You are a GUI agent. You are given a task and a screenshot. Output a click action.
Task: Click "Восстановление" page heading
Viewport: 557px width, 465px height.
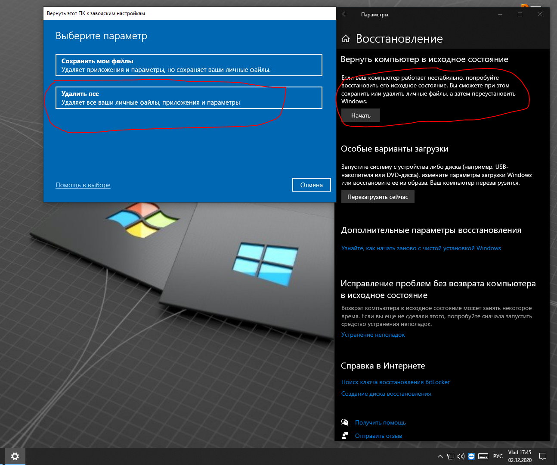(x=399, y=39)
